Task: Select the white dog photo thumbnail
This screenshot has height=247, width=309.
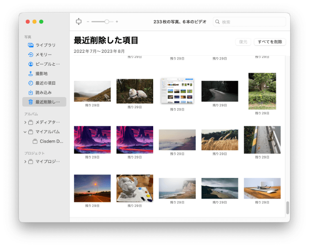Action: point(135,91)
